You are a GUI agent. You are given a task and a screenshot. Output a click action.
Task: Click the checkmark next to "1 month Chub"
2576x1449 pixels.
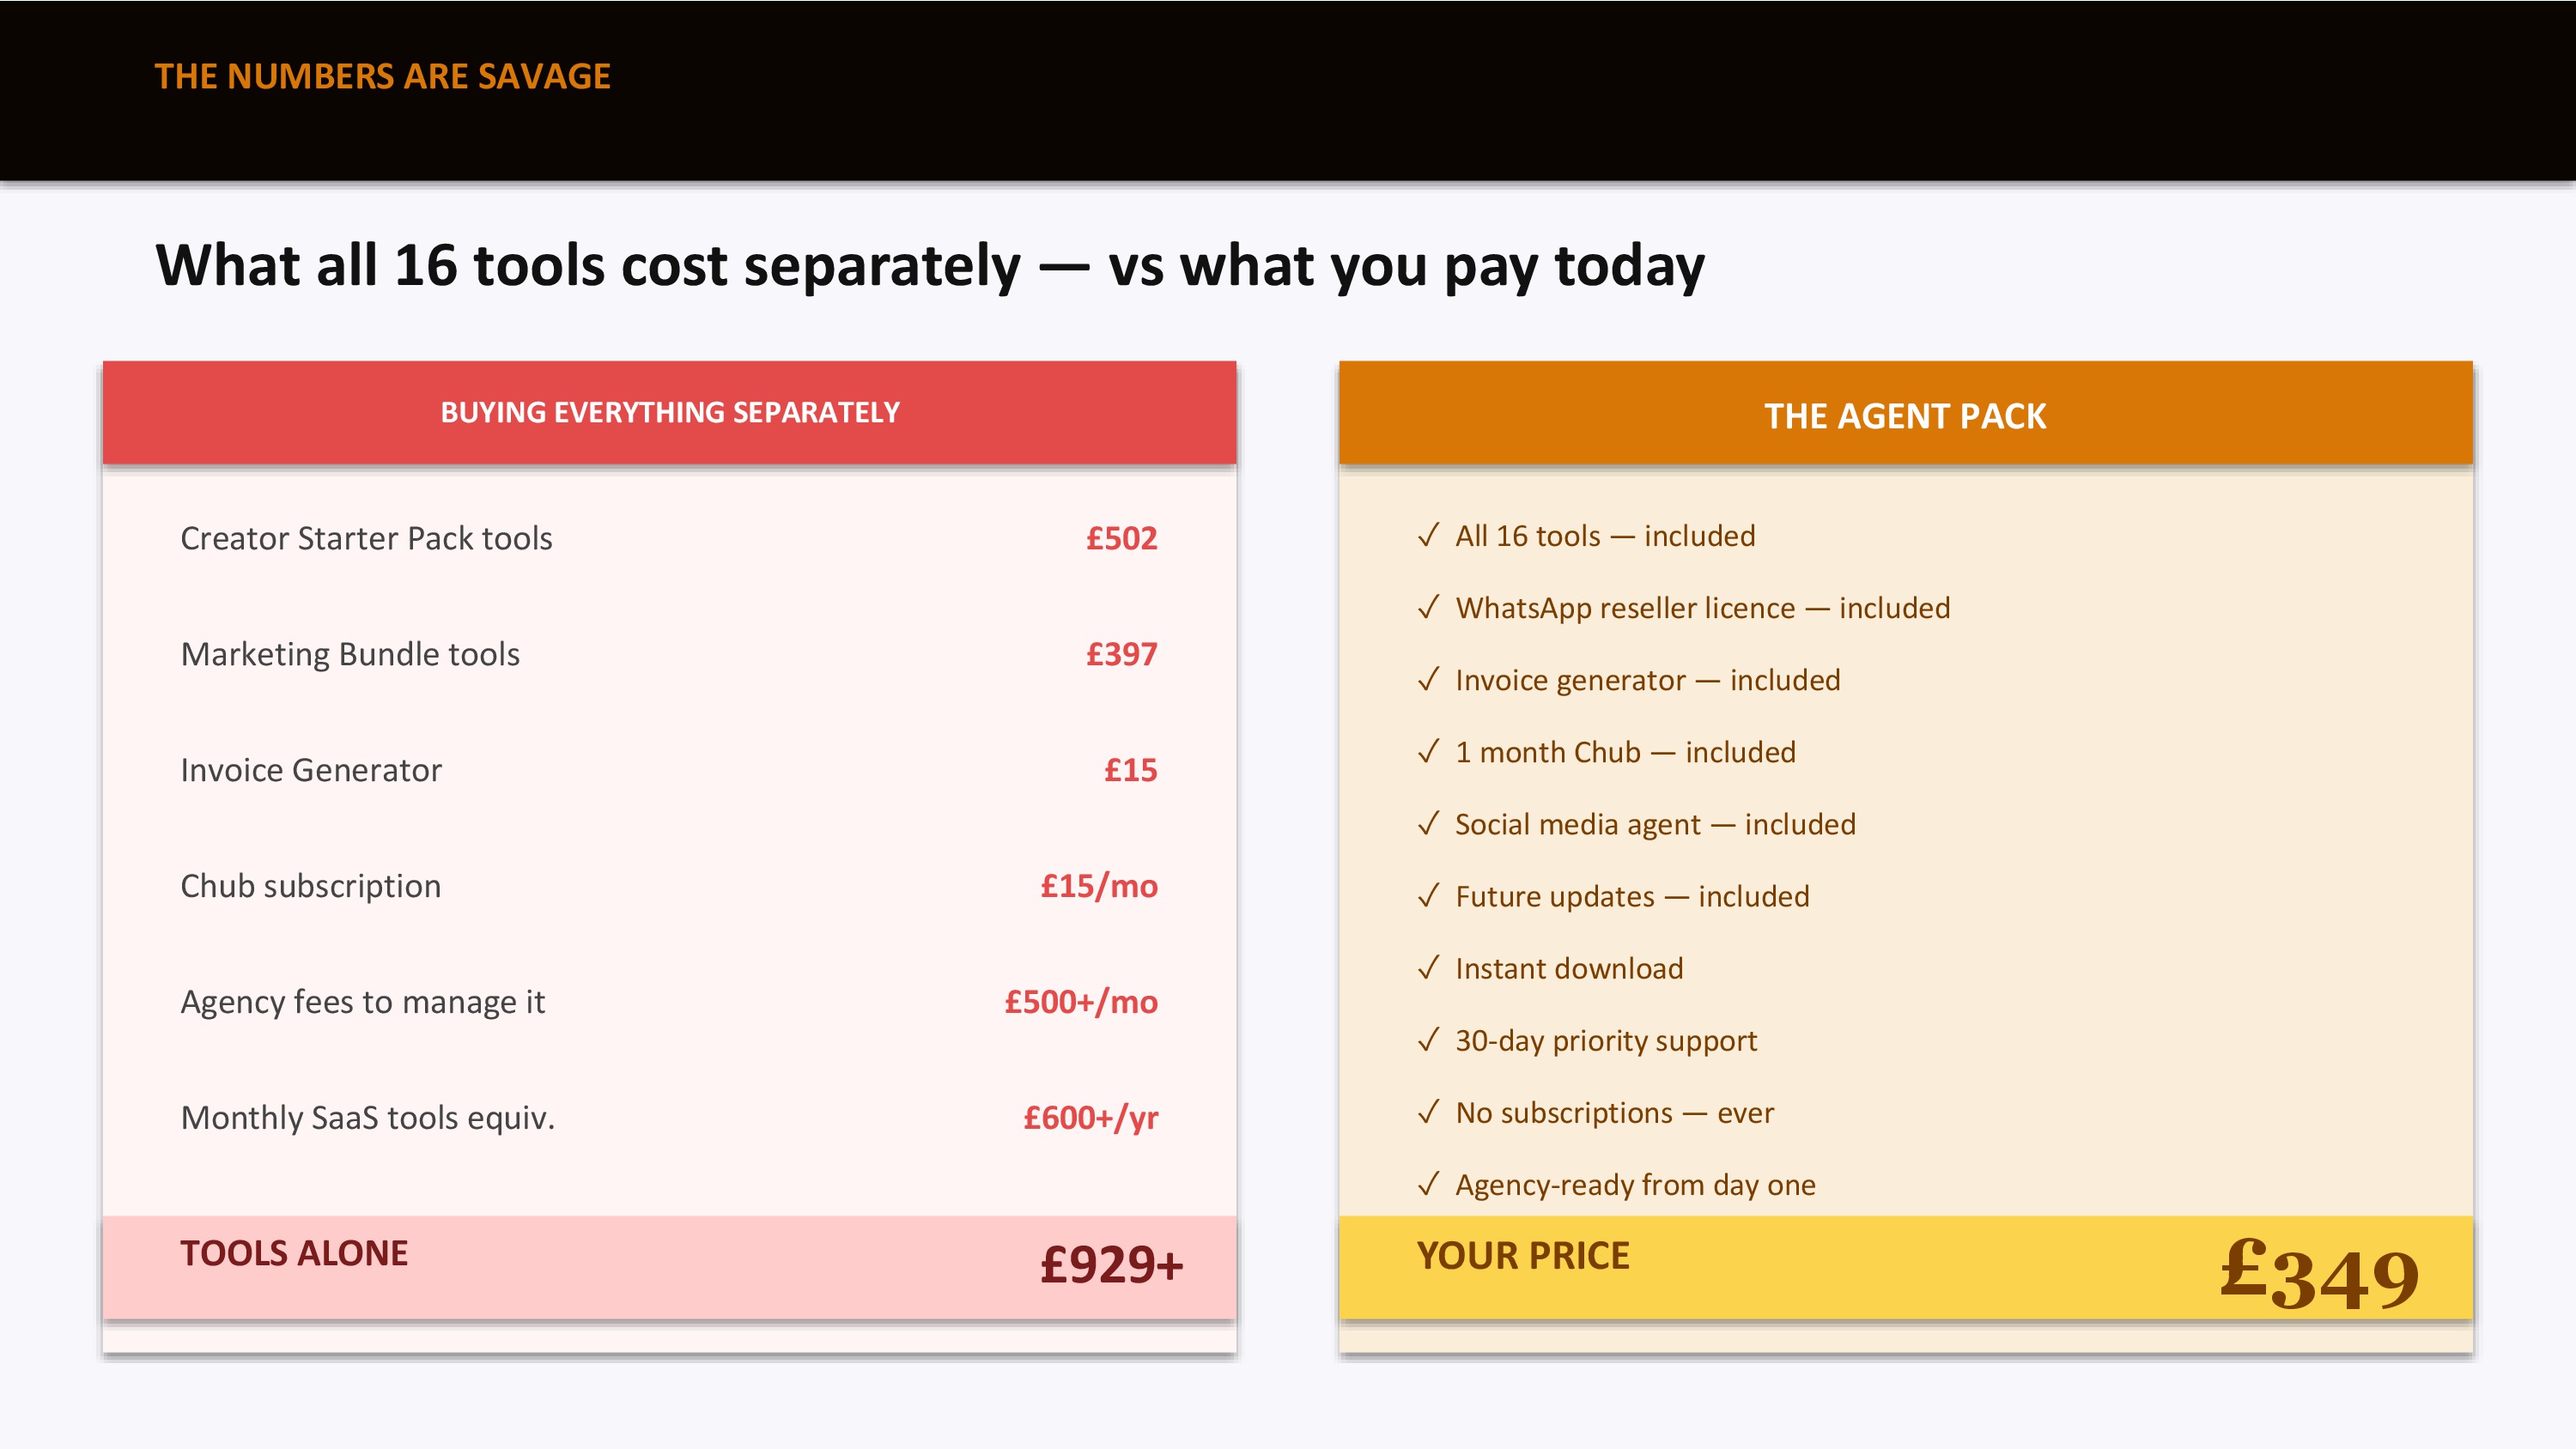click(x=1428, y=752)
